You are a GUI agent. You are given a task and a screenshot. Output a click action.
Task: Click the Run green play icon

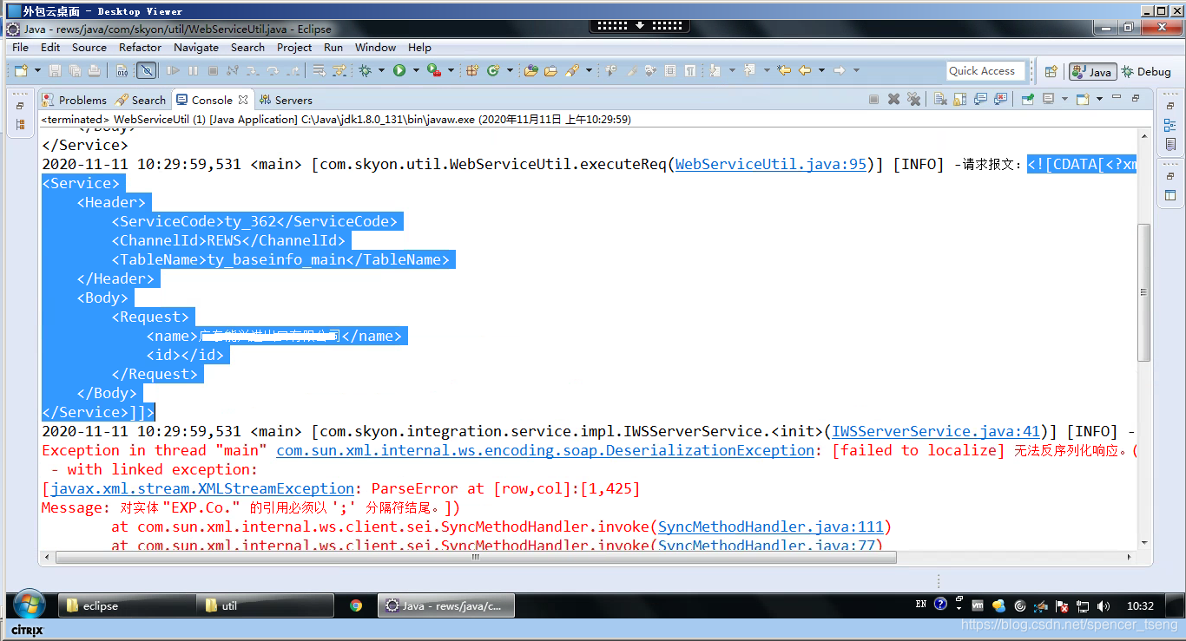[x=399, y=69]
